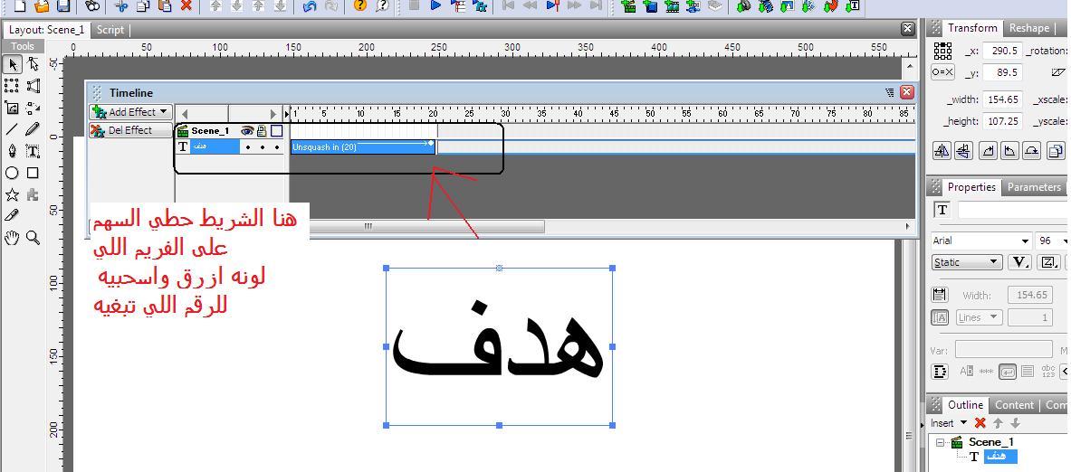This screenshot has height=472, width=1071.
Task: Toggle the Scene_1 lock icon
Action: [x=262, y=130]
